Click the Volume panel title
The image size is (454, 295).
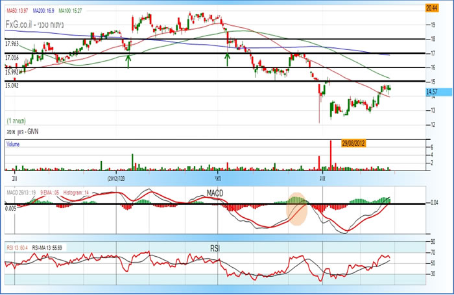click(x=14, y=145)
